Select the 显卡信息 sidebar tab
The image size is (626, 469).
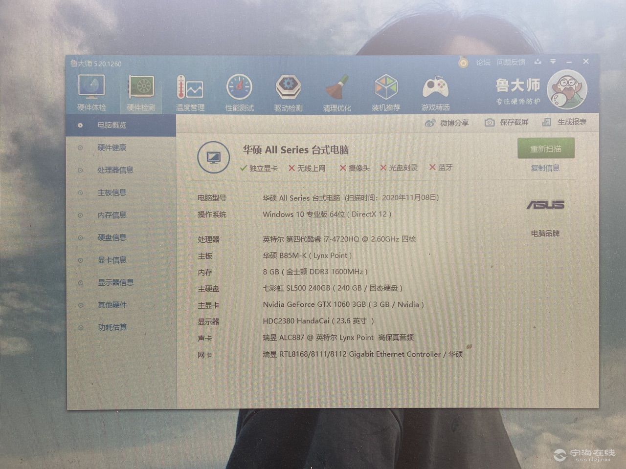tap(121, 260)
